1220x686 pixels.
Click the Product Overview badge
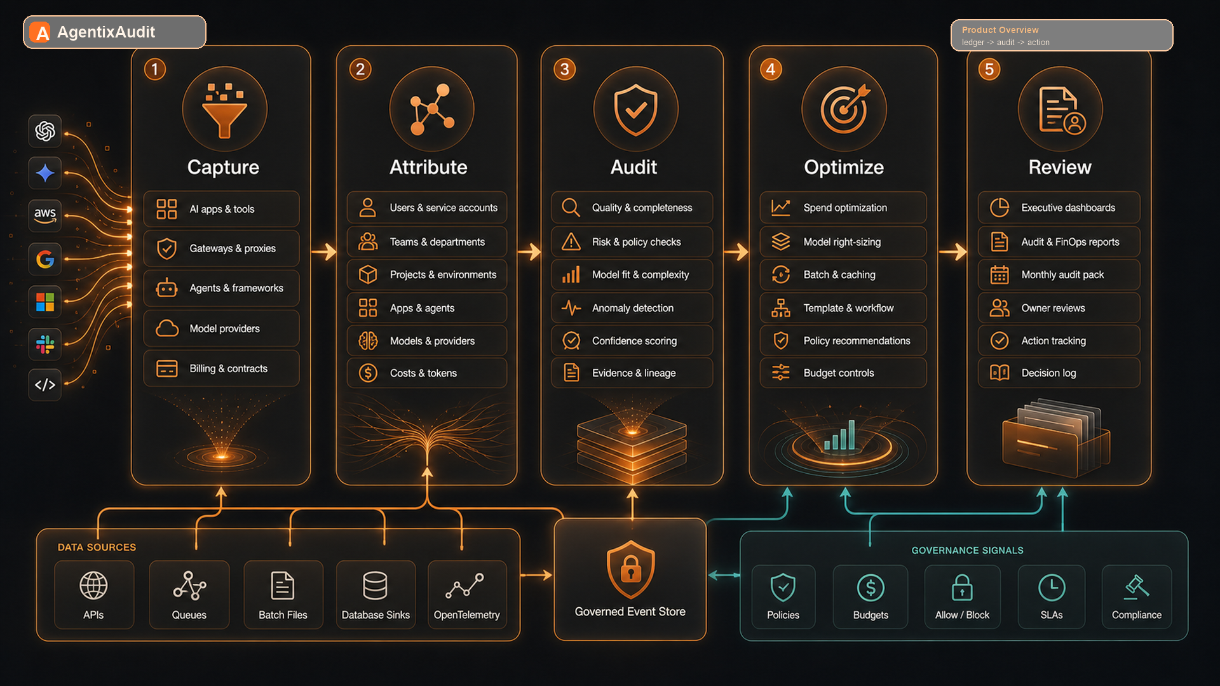[1062, 36]
